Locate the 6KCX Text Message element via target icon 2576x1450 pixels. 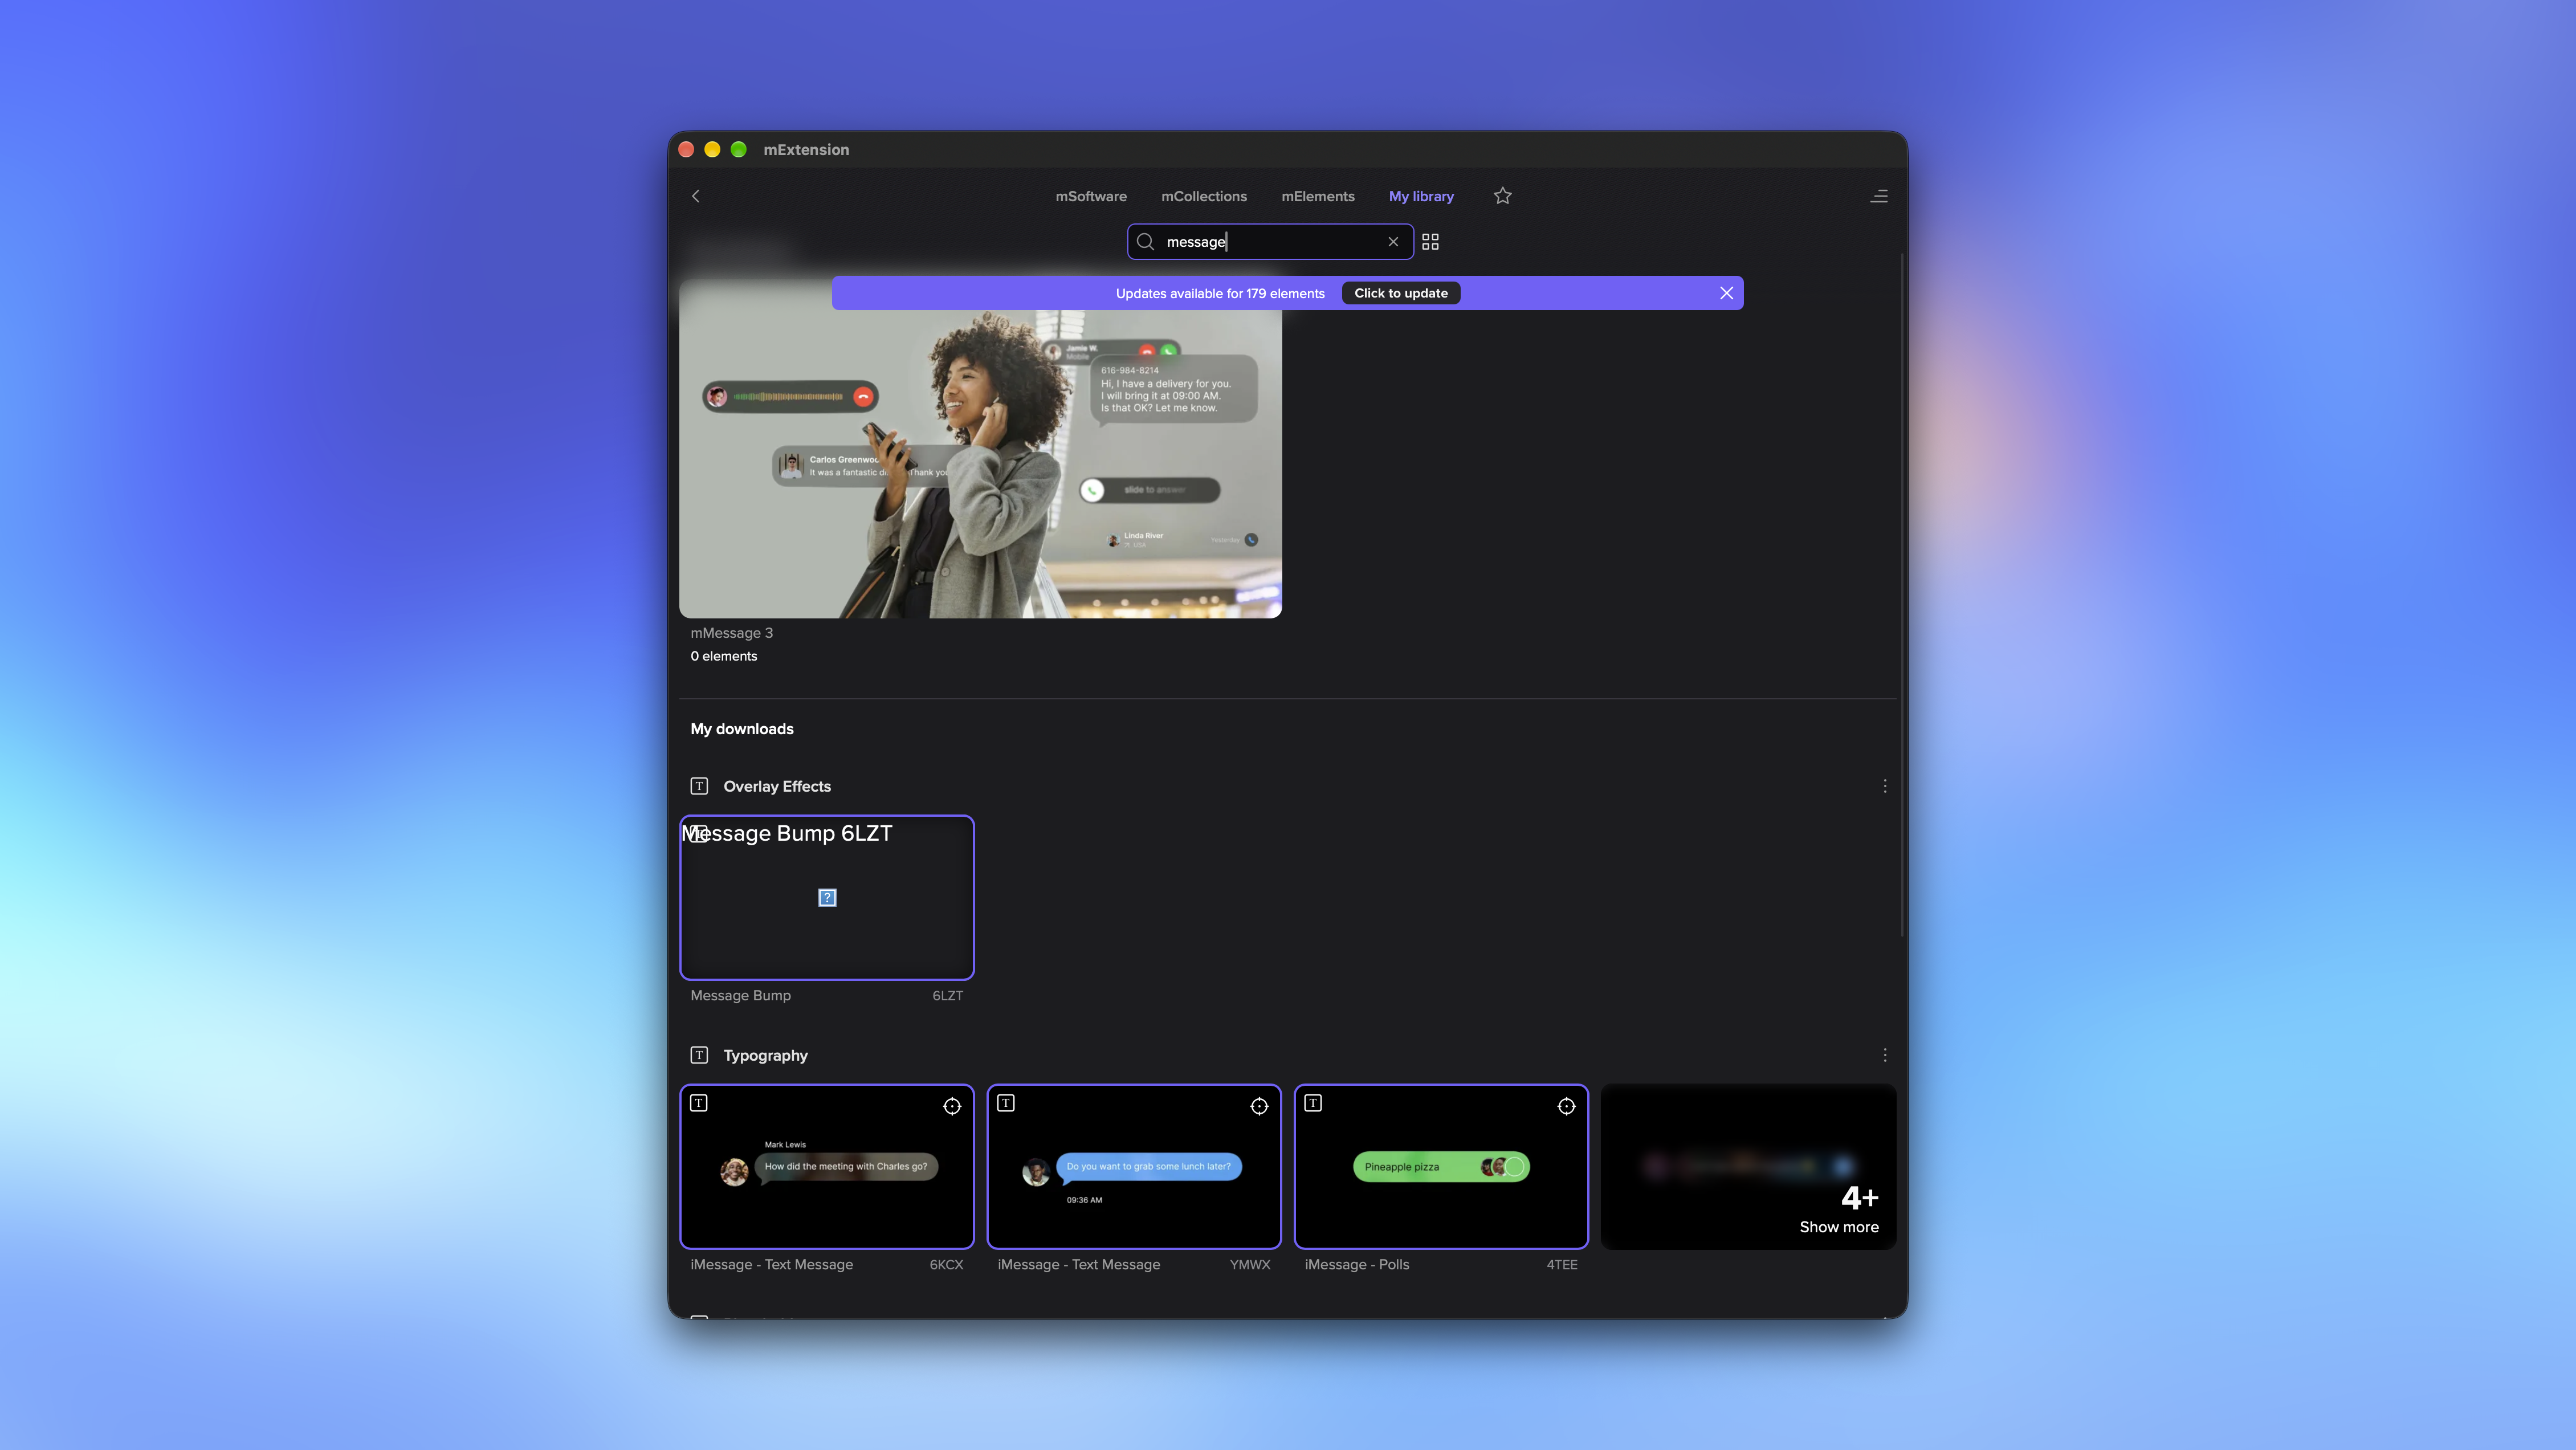[x=952, y=1106]
